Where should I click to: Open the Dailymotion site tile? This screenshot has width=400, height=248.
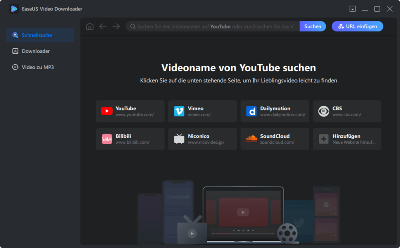(x=275, y=111)
